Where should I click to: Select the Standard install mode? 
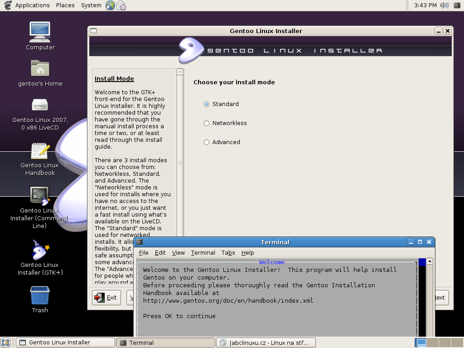(x=221, y=104)
